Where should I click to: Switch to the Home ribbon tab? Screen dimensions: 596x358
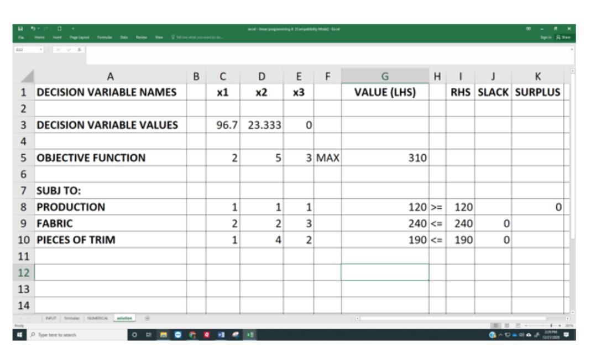coord(39,37)
